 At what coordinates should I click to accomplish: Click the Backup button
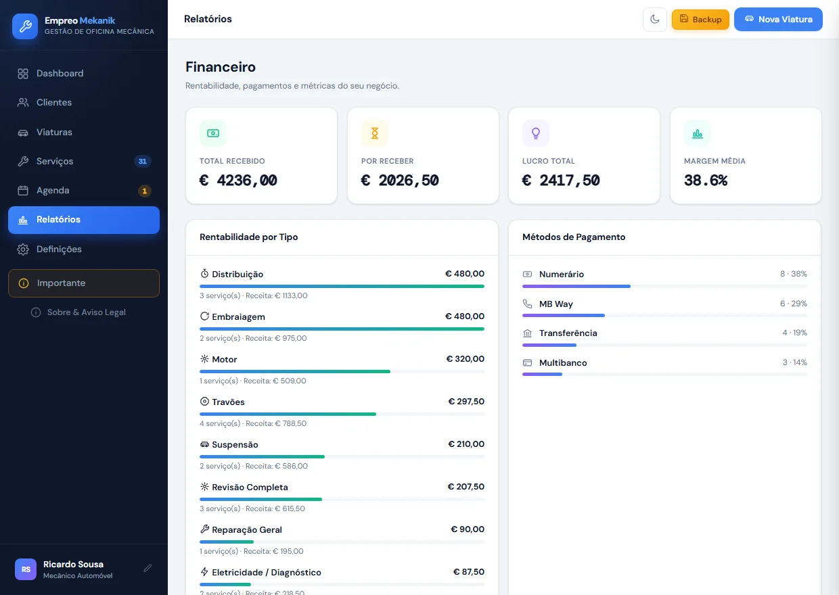[x=700, y=20]
